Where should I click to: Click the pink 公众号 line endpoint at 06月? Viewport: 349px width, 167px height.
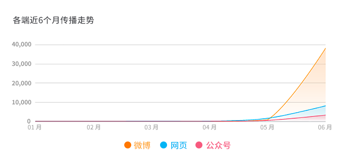pos(325,115)
